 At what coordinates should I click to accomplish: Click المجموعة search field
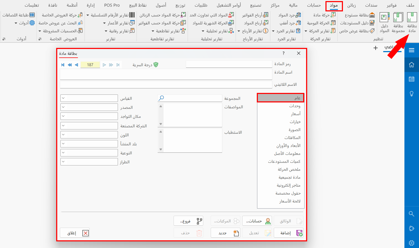[190, 98]
